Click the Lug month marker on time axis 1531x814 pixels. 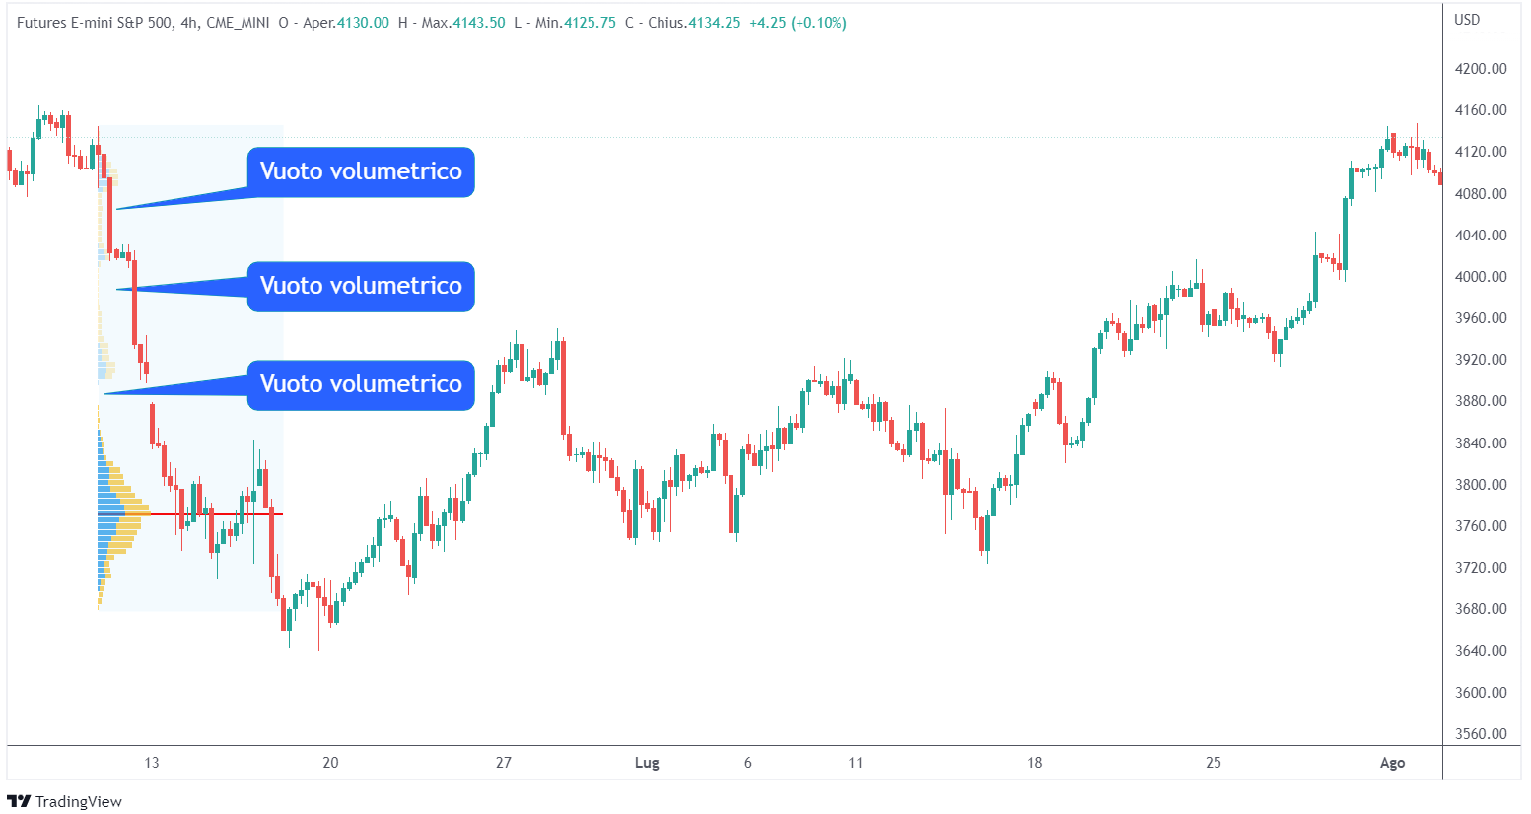647,763
